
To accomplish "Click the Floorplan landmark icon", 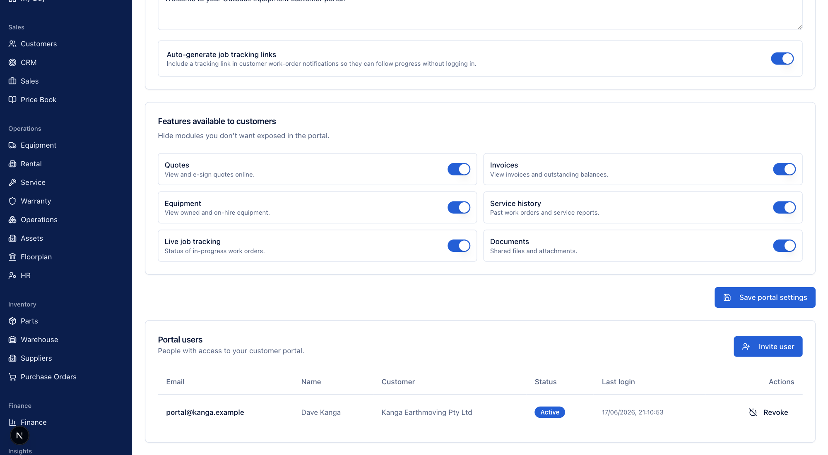I will click(12, 257).
